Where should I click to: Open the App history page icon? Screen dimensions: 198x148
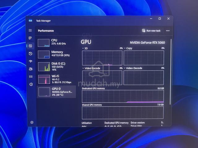coord(30,53)
